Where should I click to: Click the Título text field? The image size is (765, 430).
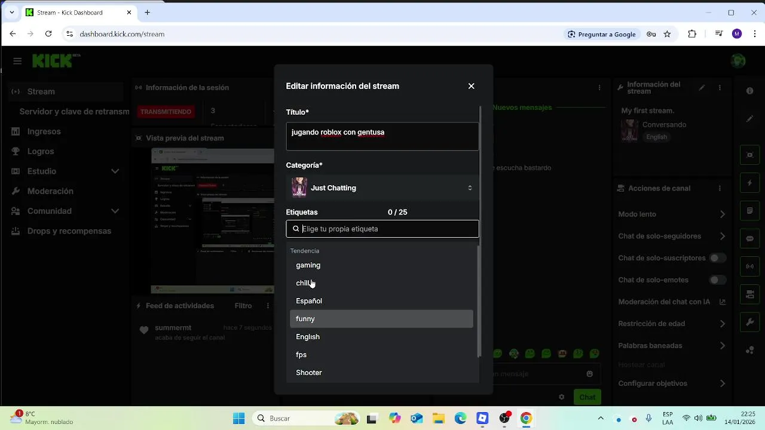click(382, 136)
